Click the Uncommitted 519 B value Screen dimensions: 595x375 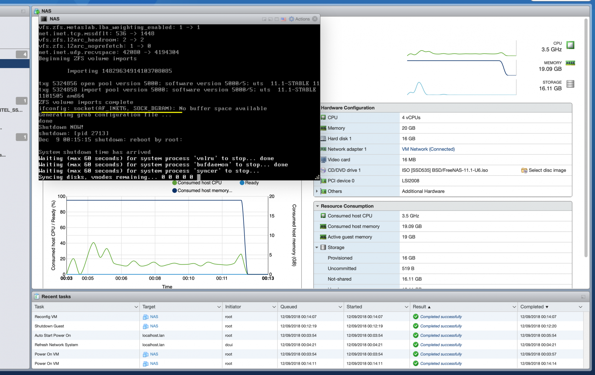pyautogui.click(x=408, y=269)
